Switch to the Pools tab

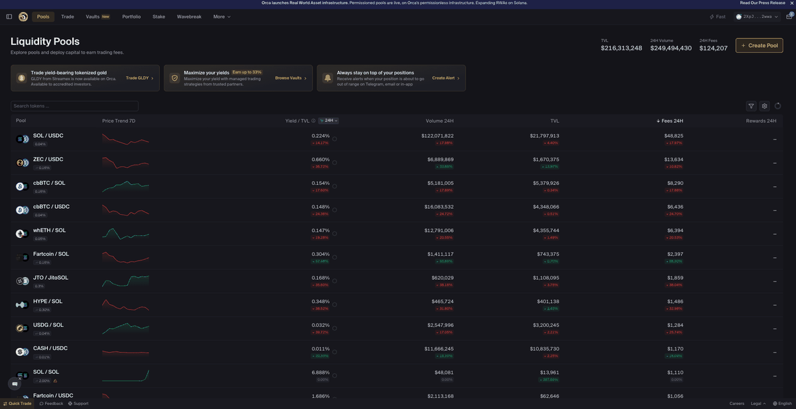coord(43,17)
